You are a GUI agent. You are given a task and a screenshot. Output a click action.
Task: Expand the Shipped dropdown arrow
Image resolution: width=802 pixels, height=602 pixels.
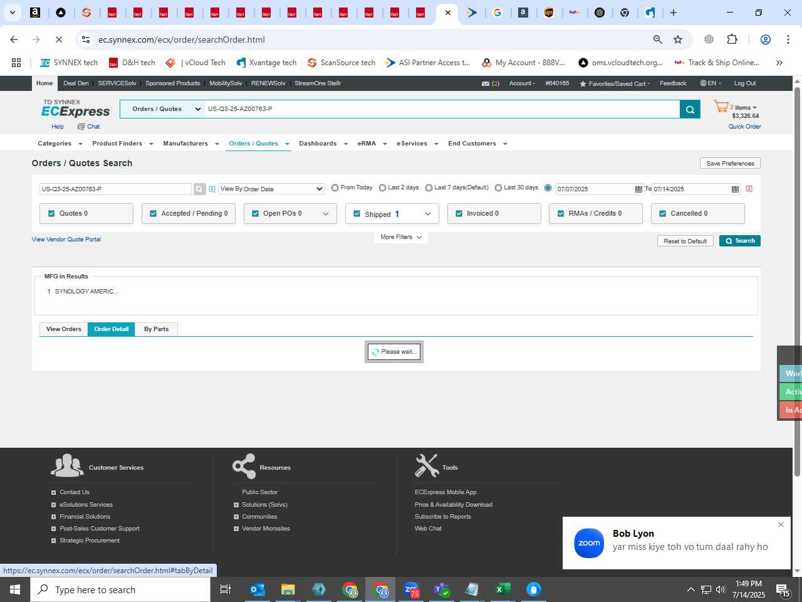pyautogui.click(x=427, y=214)
